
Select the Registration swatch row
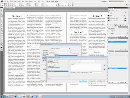tap(117, 17)
